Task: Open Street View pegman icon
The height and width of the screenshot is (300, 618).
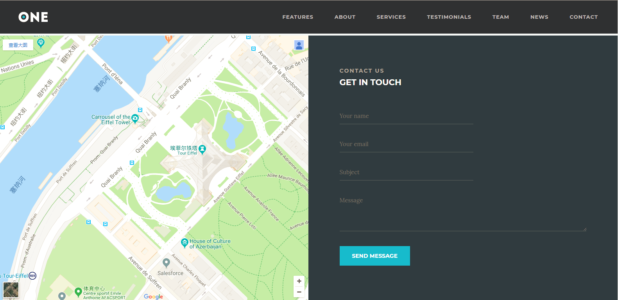Action: click(299, 45)
